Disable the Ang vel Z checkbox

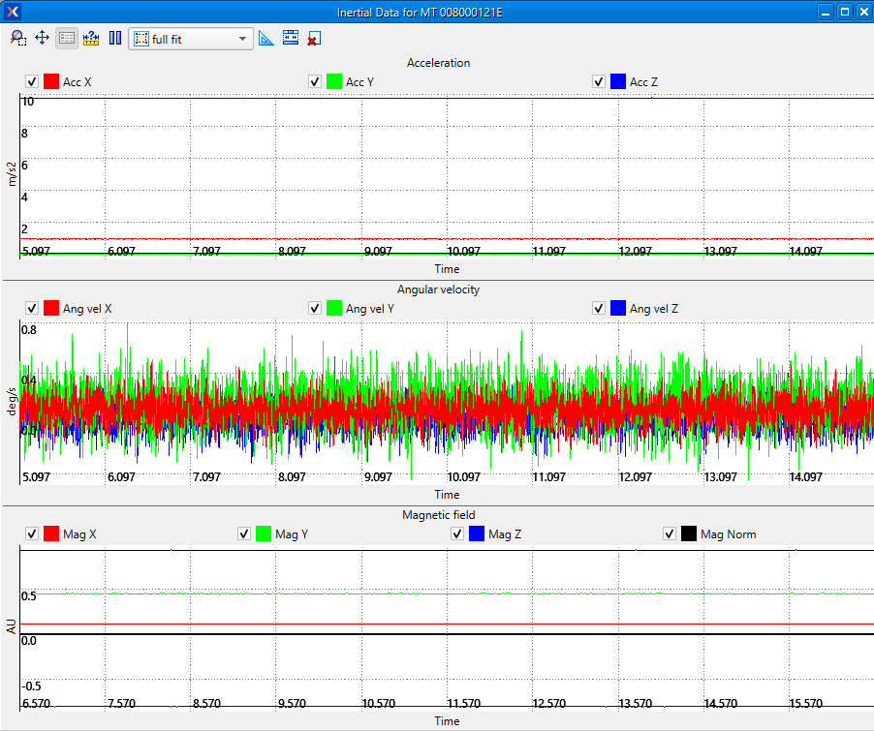coord(599,307)
